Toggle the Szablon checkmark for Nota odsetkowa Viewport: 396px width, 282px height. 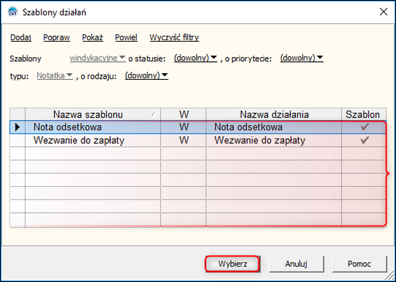(364, 127)
